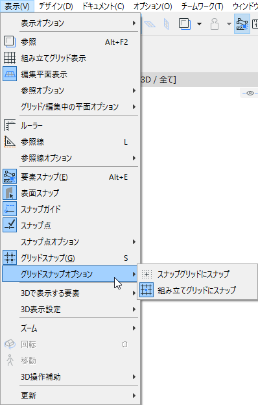Open the ドキュメント(C) menu

[x=103, y=6]
